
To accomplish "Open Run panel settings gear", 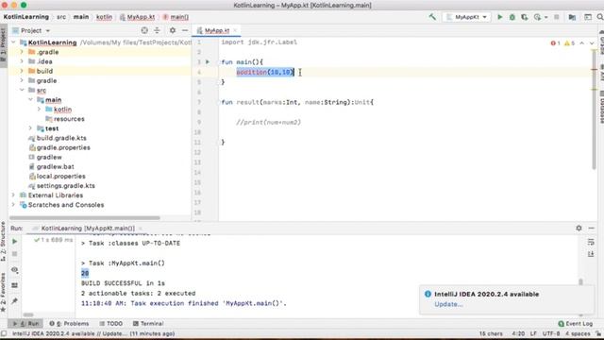I will click(579, 229).
